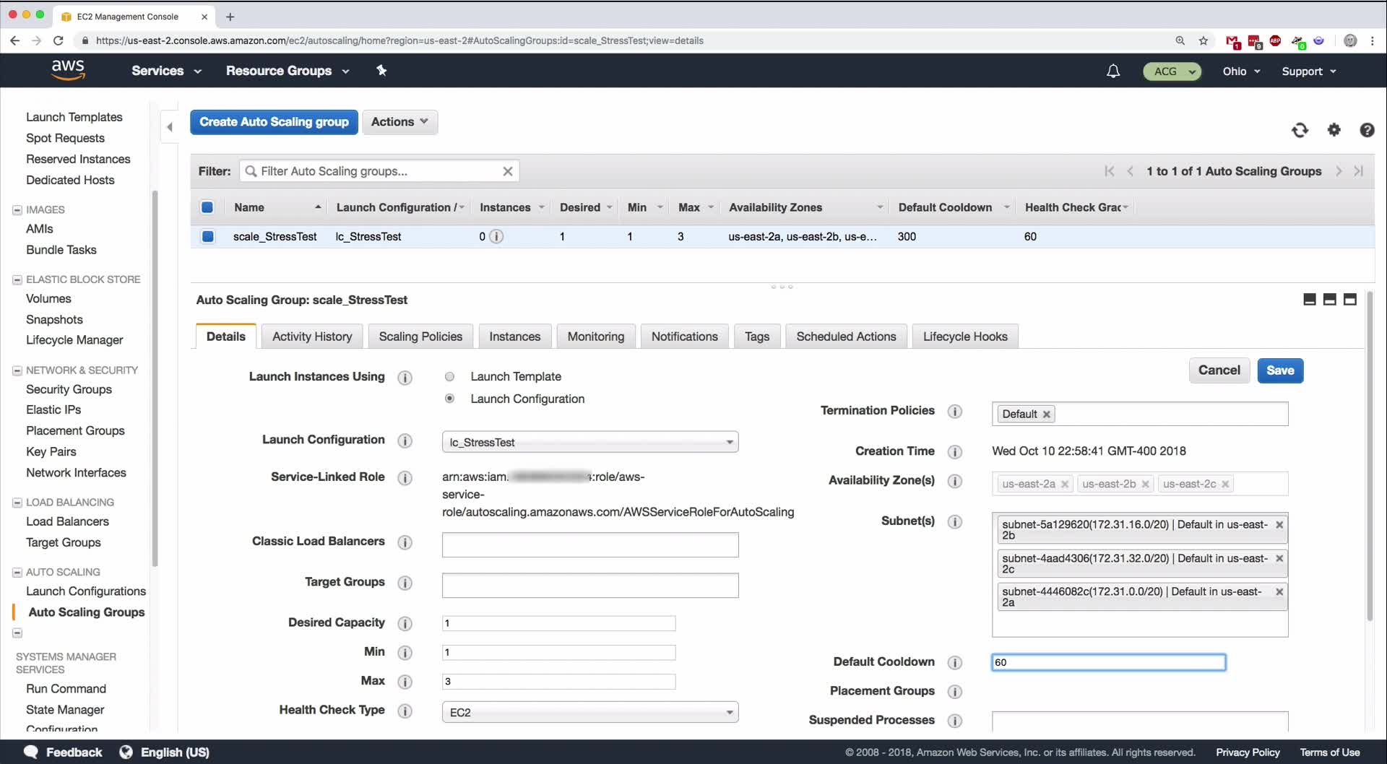Click the Classic Load Balancers input field

590,545
